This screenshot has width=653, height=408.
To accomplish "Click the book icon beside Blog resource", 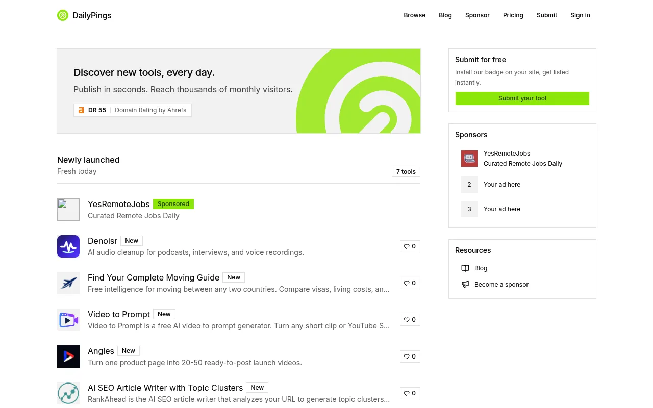I will [x=465, y=268].
